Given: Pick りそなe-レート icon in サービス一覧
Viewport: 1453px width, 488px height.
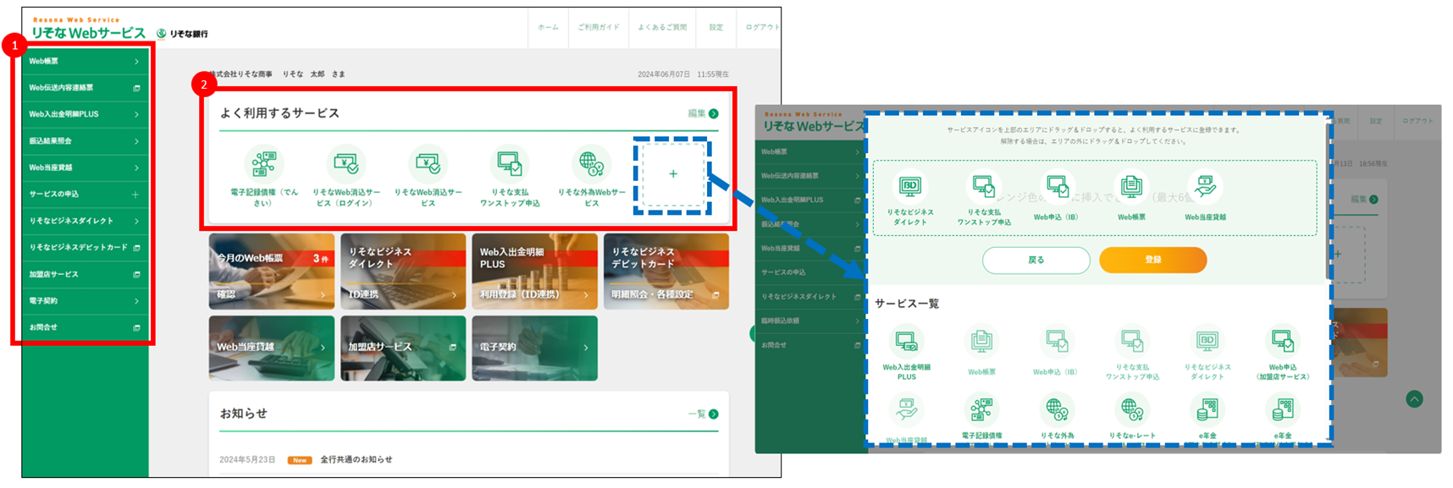Looking at the screenshot, I should pos(1132,410).
